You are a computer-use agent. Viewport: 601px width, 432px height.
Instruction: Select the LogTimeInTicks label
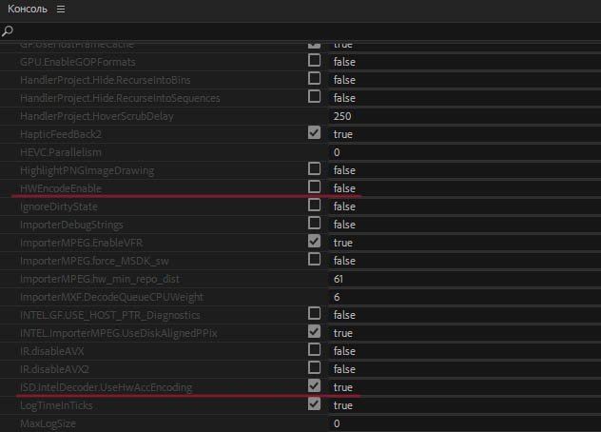click(x=56, y=405)
